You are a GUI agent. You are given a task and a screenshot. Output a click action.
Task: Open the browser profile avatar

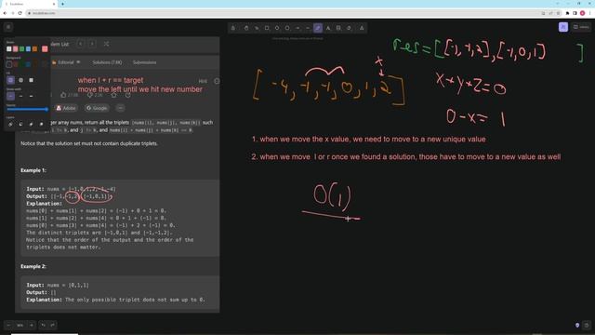(583, 13)
